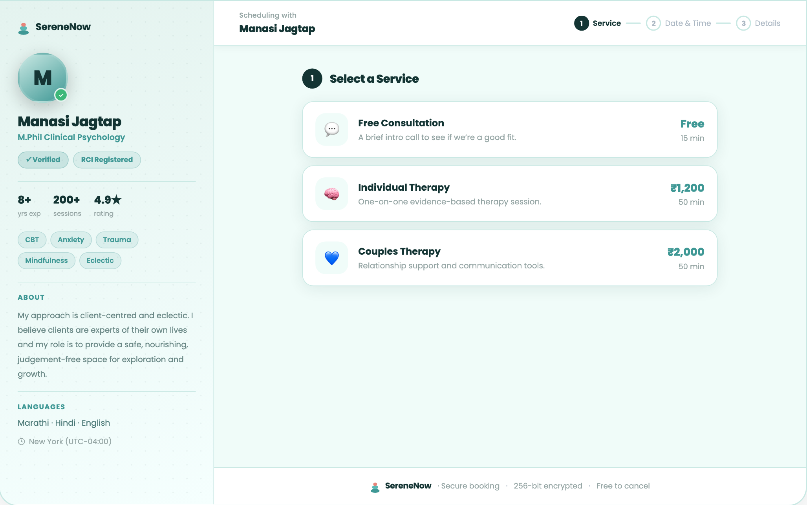Click the Mindfulness specialty tag
The height and width of the screenshot is (505, 807).
tap(46, 261)
